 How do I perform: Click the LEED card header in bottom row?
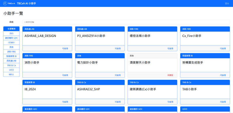coord(205,109)
